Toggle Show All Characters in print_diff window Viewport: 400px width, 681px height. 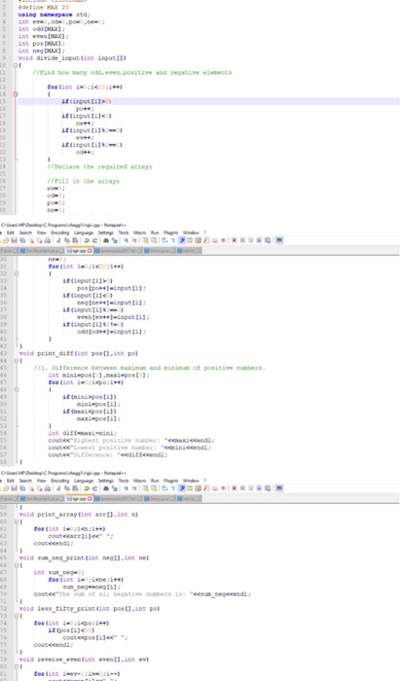pyautogui.click(x=173, y=240)
